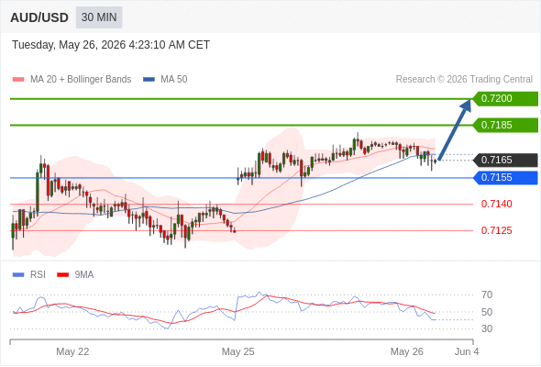The width and height of the screenshot is (541, 367).
Task: Click the blue RSI legend swatch
Action: (x=18, y=275)
